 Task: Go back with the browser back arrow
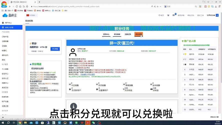coord(10,6)
